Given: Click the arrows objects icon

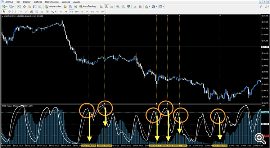Looking at the screenshot, I should (x=52, y=12).
